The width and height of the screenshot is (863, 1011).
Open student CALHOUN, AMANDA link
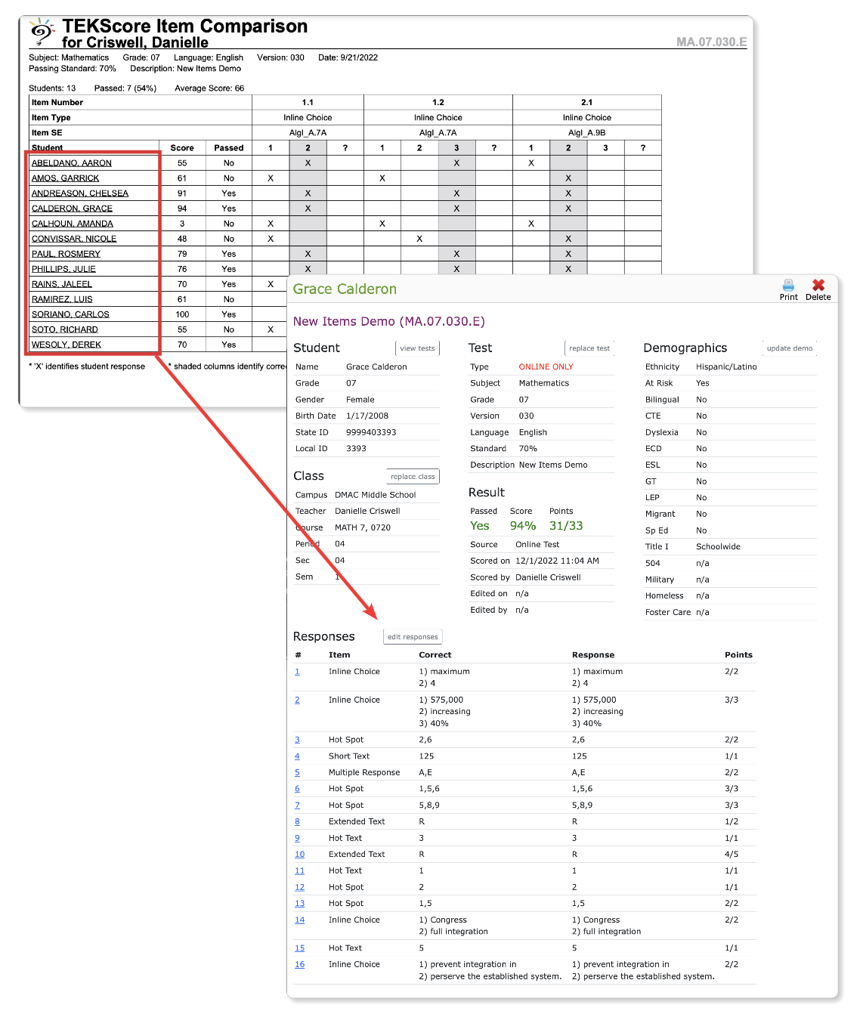pos(73,224)
